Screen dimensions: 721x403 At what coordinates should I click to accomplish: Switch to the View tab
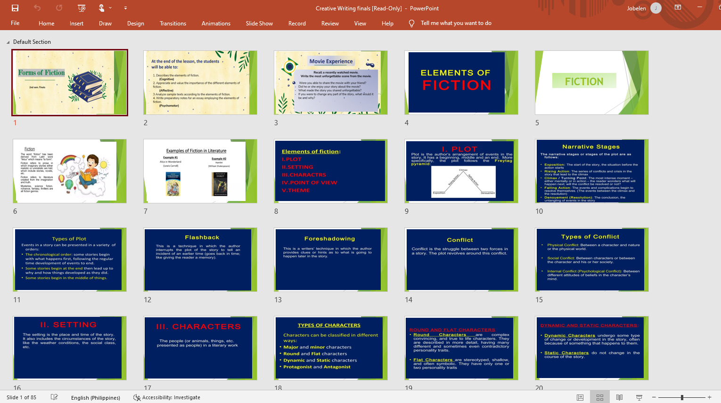(x=360, y=24)
